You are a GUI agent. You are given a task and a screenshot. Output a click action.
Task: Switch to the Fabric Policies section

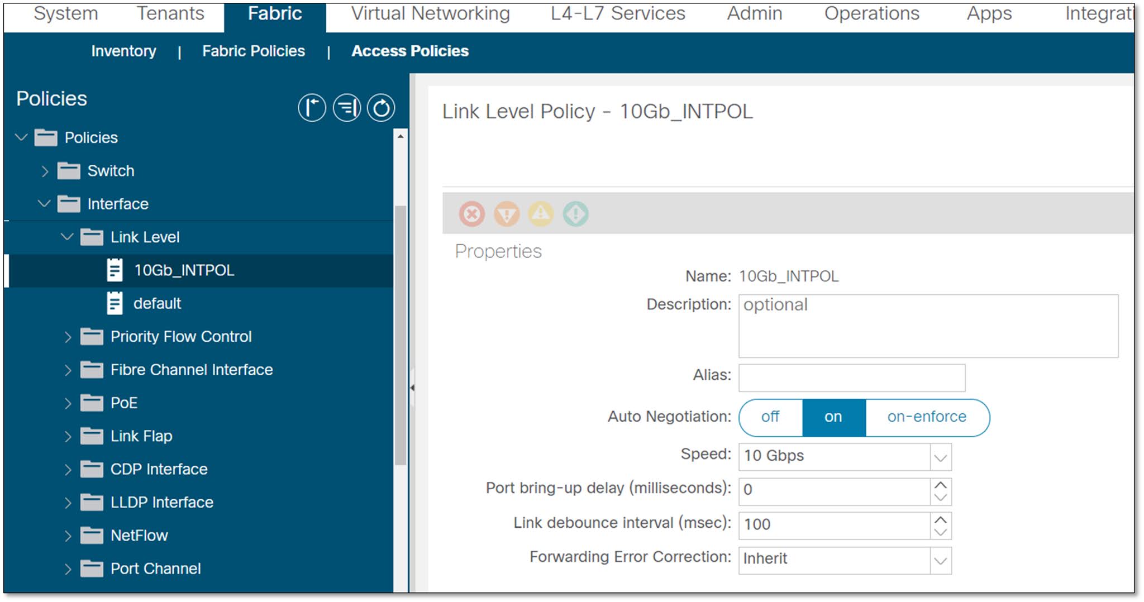(x=254, y=51)
